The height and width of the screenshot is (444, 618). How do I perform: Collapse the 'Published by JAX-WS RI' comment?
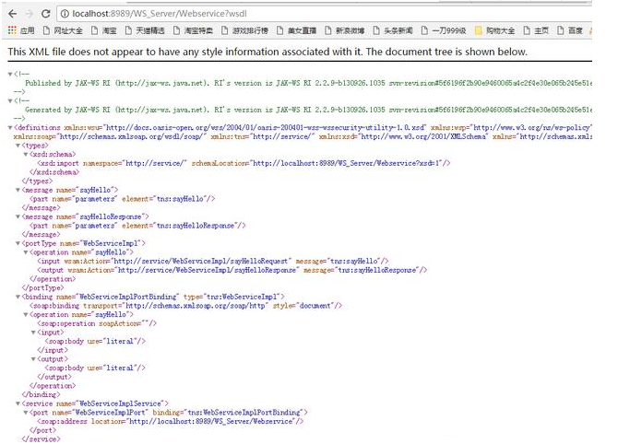tap(10, 74)
